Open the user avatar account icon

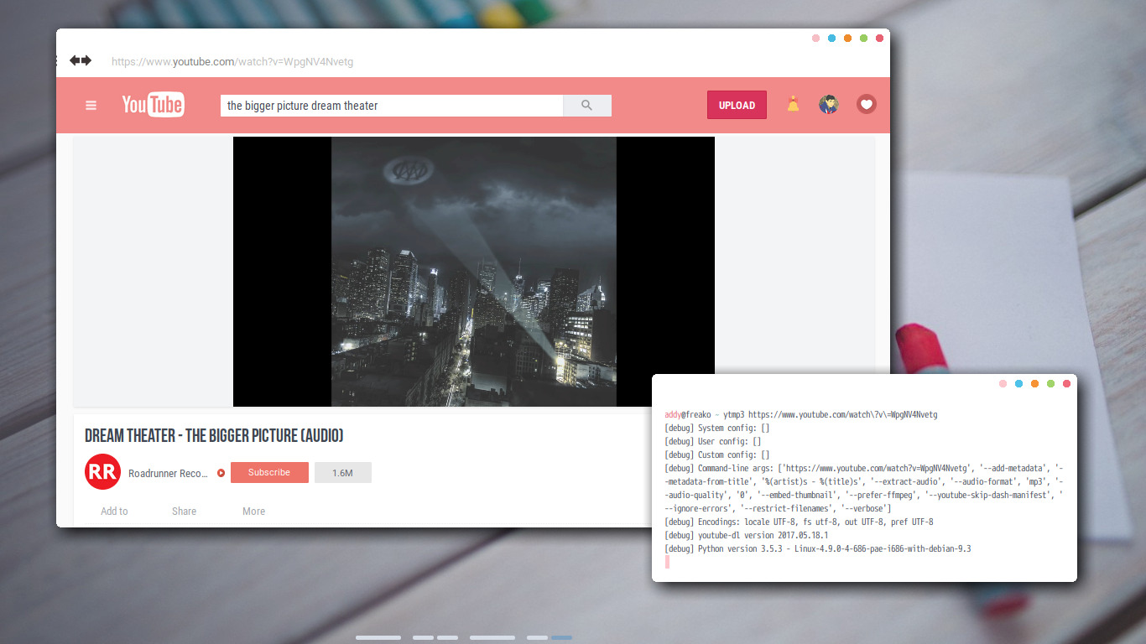[829, 104]
